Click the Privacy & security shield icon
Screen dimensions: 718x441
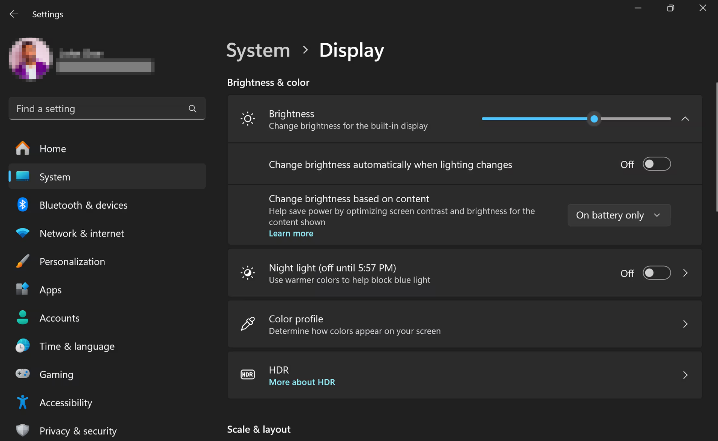click(23, 430)
